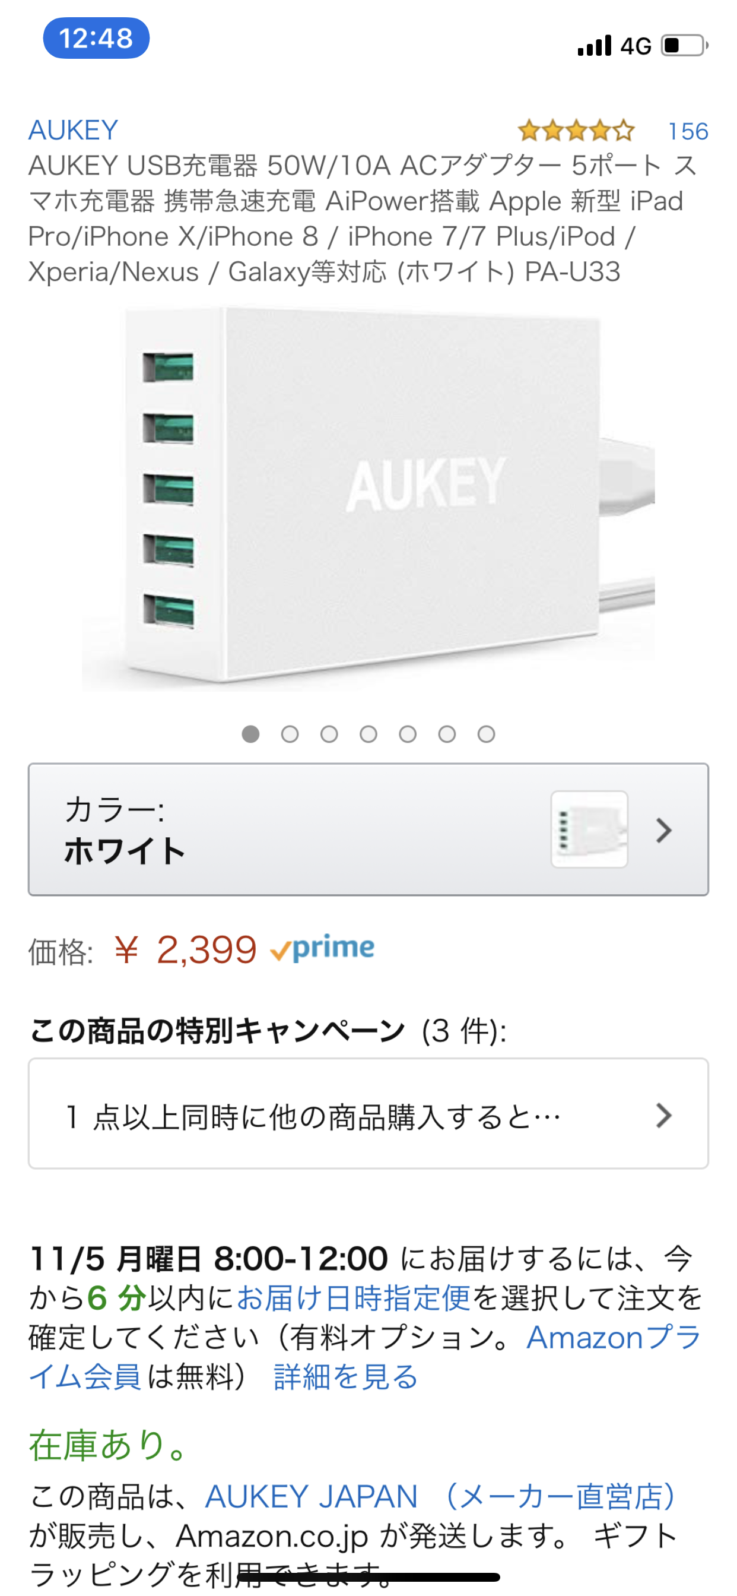This screenshot has width=737, height=1596.
Task: Open the お届け日時指定便 link
Action: pos(354,1299)
